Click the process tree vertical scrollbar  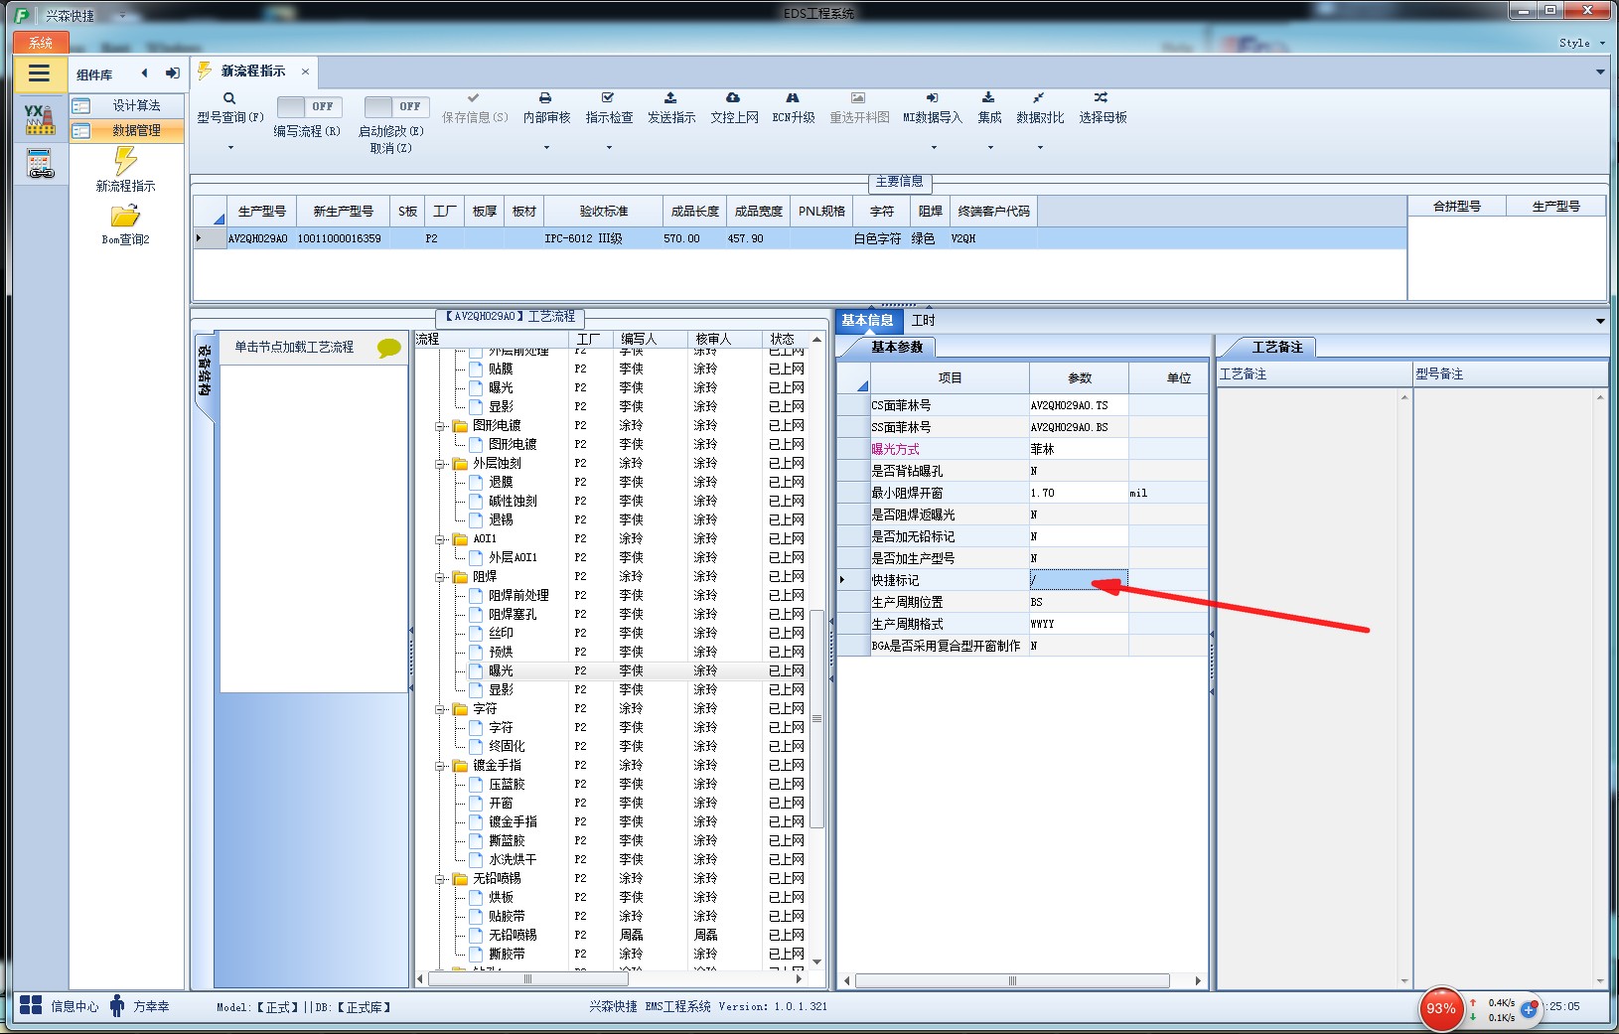817,718
